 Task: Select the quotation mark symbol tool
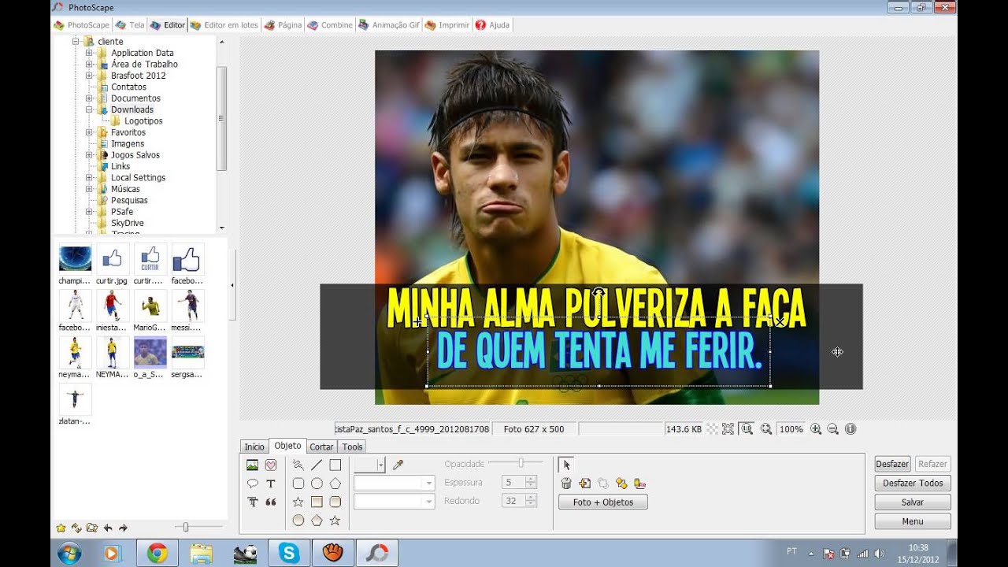271,502
